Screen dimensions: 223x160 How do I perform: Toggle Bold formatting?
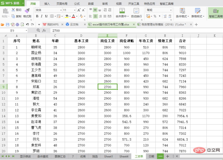pos(37,16)
